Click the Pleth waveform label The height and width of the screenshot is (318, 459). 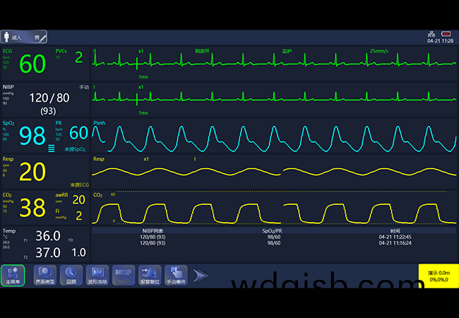click(x=100, y=123)
